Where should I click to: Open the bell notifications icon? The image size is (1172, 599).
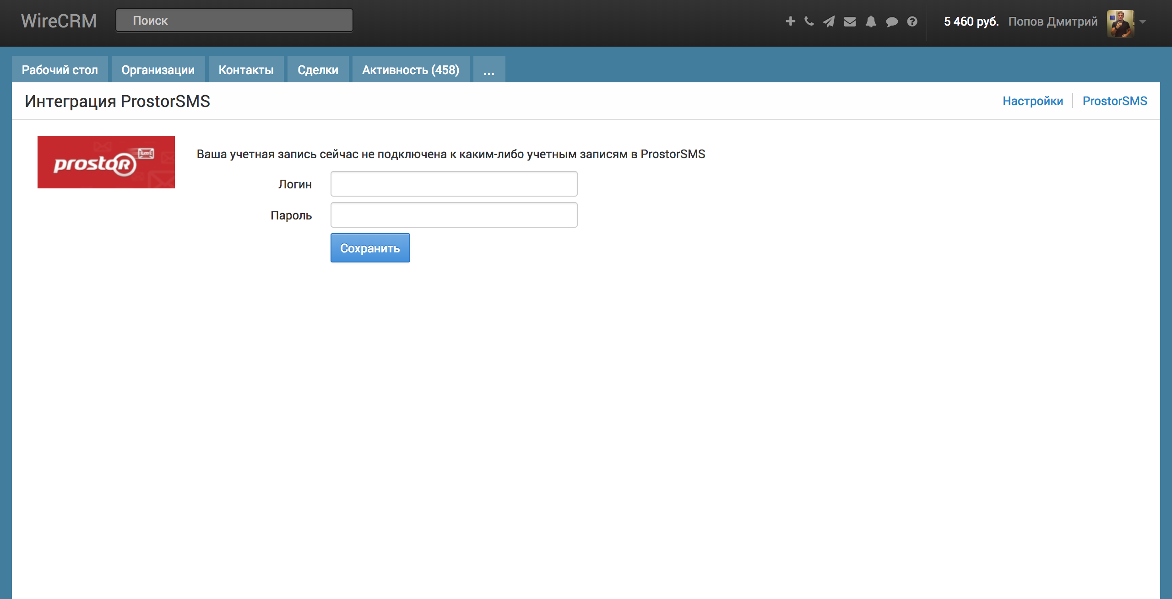point(871,21)
